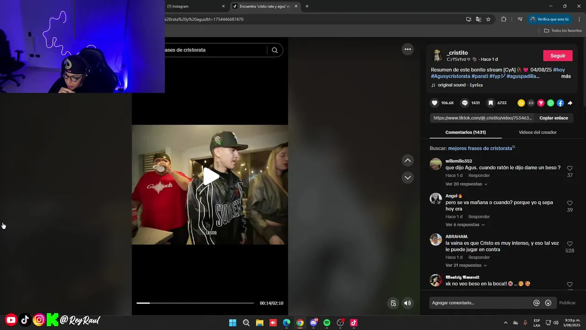The height and width of the screenshot is (330, 586).
Task: Reply to Angel's comment
Action: [x=479, y=217]
